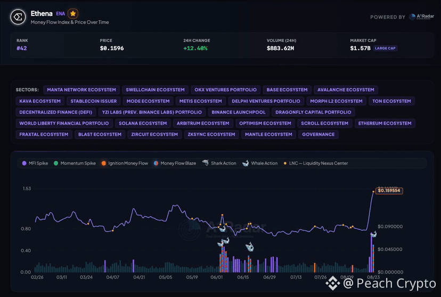The width and height of the screenshot is (441, 297).
Task: Select the Metis Ecosystem tag
Action: click(201, 101)
